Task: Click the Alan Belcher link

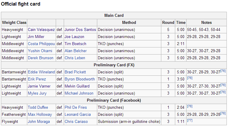Action: tap(76, 51)
